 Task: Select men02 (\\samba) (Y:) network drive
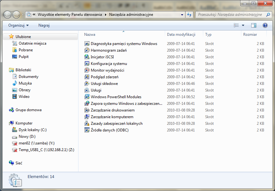pos(37,143)
